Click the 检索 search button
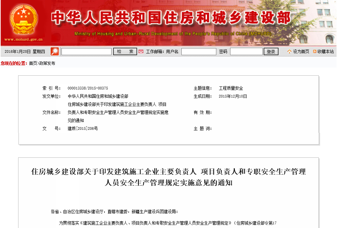349x228 pixels. [125, 51]
